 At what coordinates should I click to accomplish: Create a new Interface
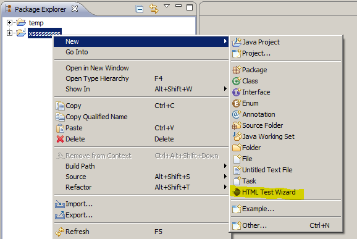click(286, 92)
